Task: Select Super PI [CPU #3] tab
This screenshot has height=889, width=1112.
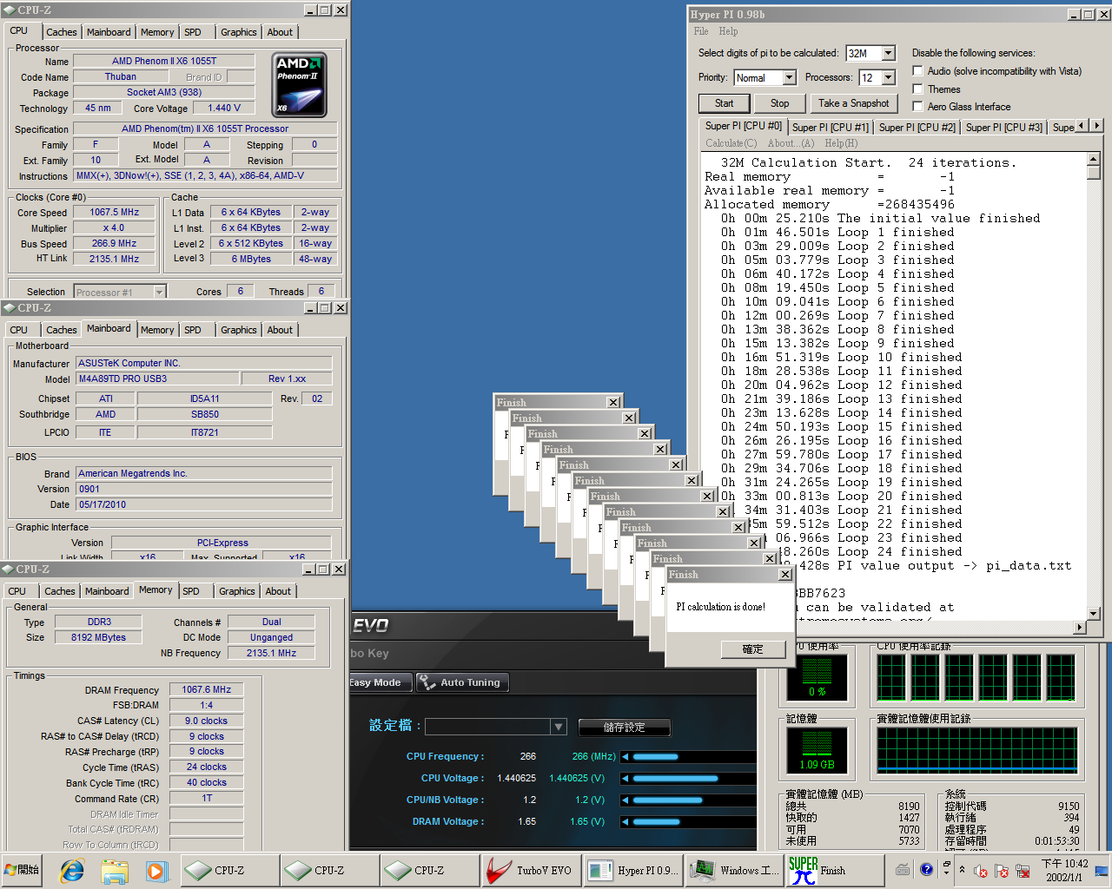Action: pyautogui.click(x=1003, y=127)
